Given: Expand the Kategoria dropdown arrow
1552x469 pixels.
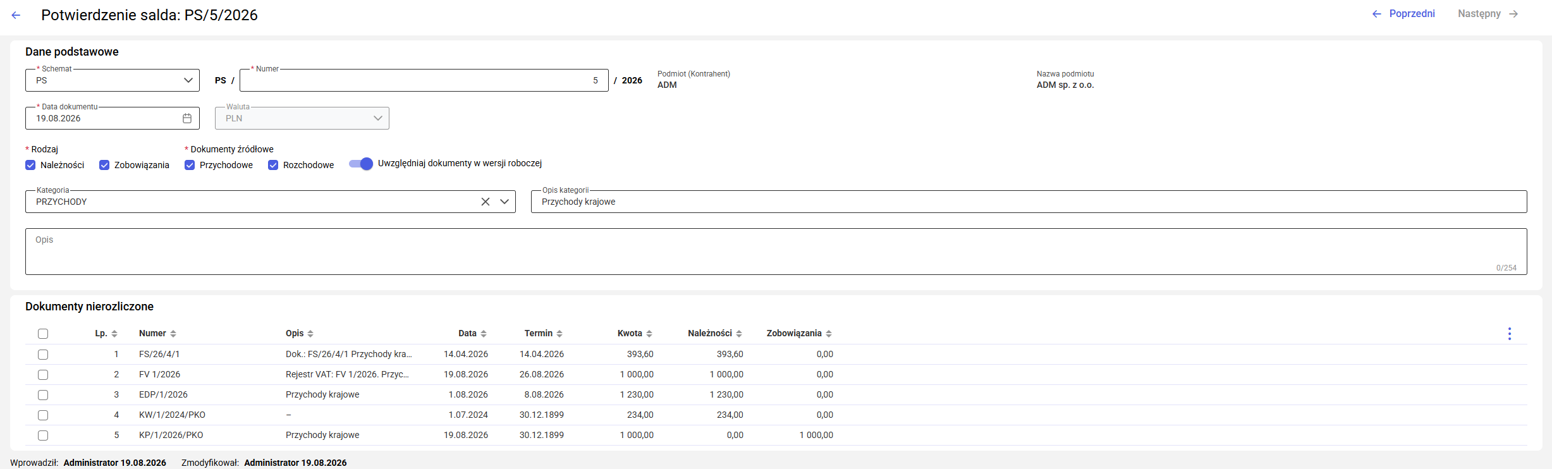Looking at the screenshot, I should click(x=504, y=202).
